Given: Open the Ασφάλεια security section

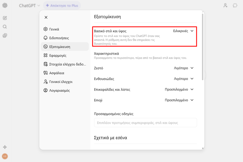Looking at the screenshot, I should (57, 73).
